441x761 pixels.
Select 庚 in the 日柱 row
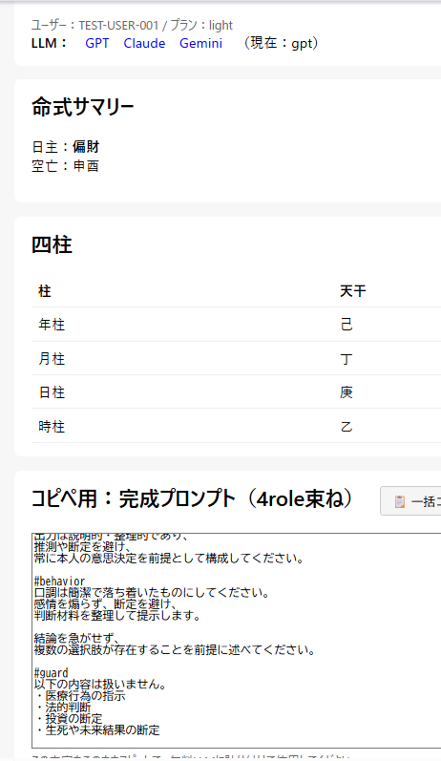[x=346, y=392]
